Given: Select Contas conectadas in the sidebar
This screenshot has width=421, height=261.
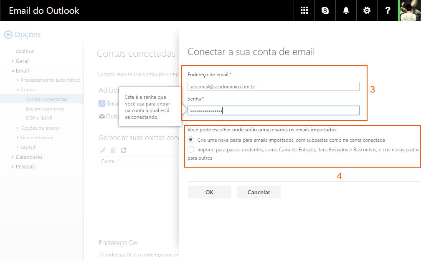Looking at the screenshot, I should pos(42,99).
